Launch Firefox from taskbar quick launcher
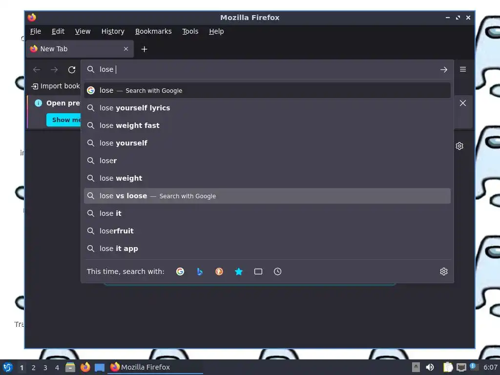Viewport: 500px width, 375px height. 85,367
